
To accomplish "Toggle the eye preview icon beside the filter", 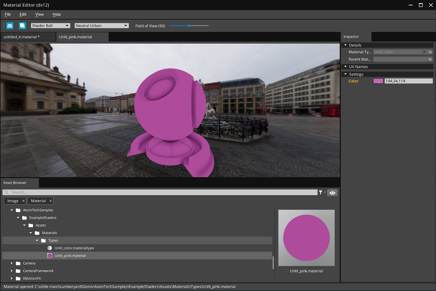I will [x=332, y=193].
